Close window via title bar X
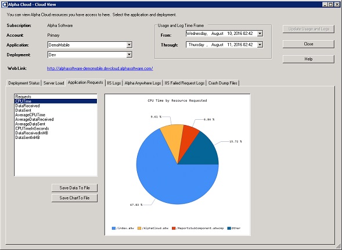 (337, 5)
